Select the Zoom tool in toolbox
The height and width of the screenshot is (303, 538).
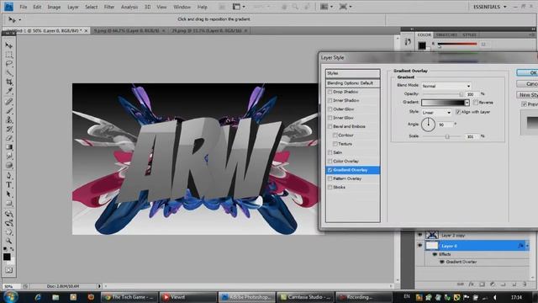pos(9,241)
